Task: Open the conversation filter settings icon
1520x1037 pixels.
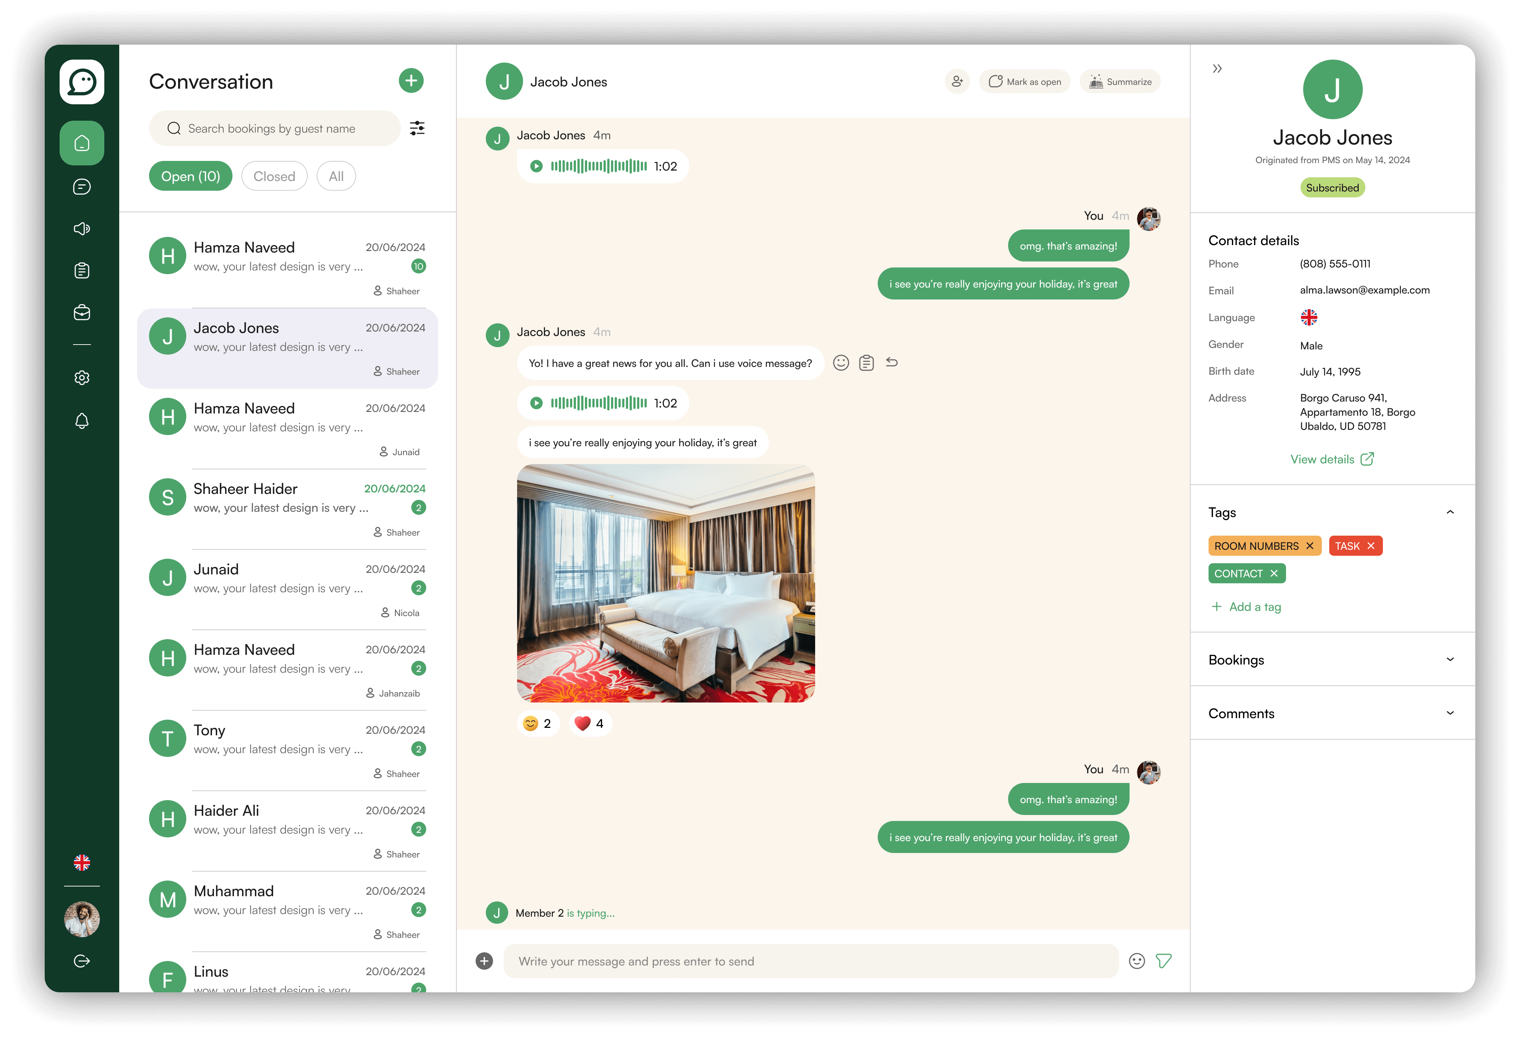Action: [x=417, y=128]
